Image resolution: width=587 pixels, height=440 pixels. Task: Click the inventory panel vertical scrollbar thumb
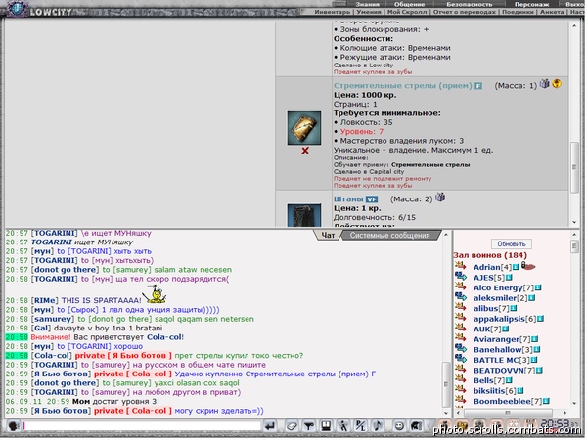click(x=574, y=167)
